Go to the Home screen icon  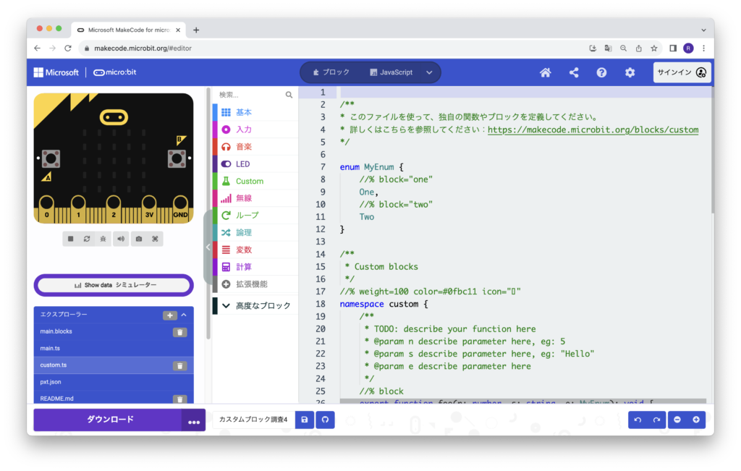click(546, 72)
